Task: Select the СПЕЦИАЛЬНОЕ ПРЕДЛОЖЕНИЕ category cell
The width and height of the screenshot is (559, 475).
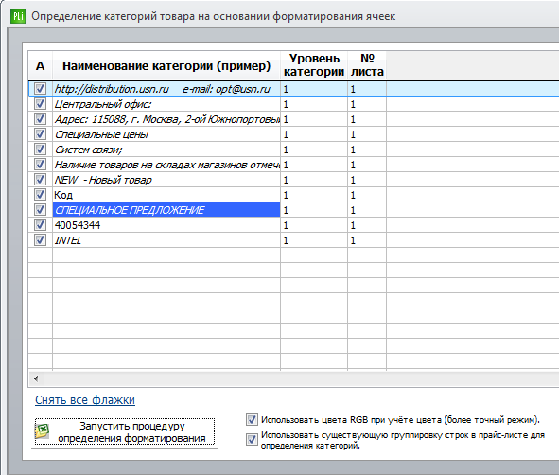Action: 166,210
